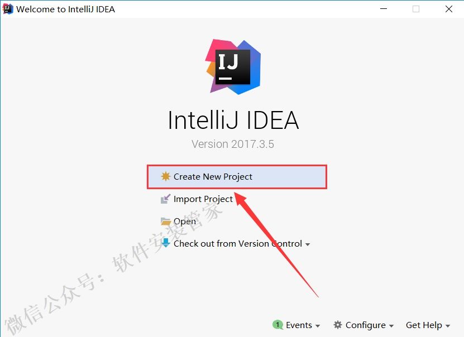This screenshot has height=337, width=464.
Task: Click the Configure gear icon
Action: coord(338,325)
